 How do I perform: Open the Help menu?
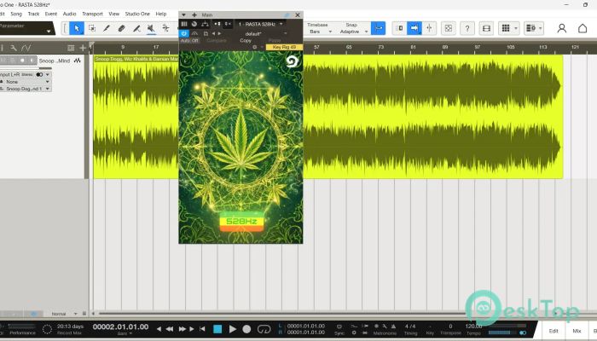(x=161, y=14)
